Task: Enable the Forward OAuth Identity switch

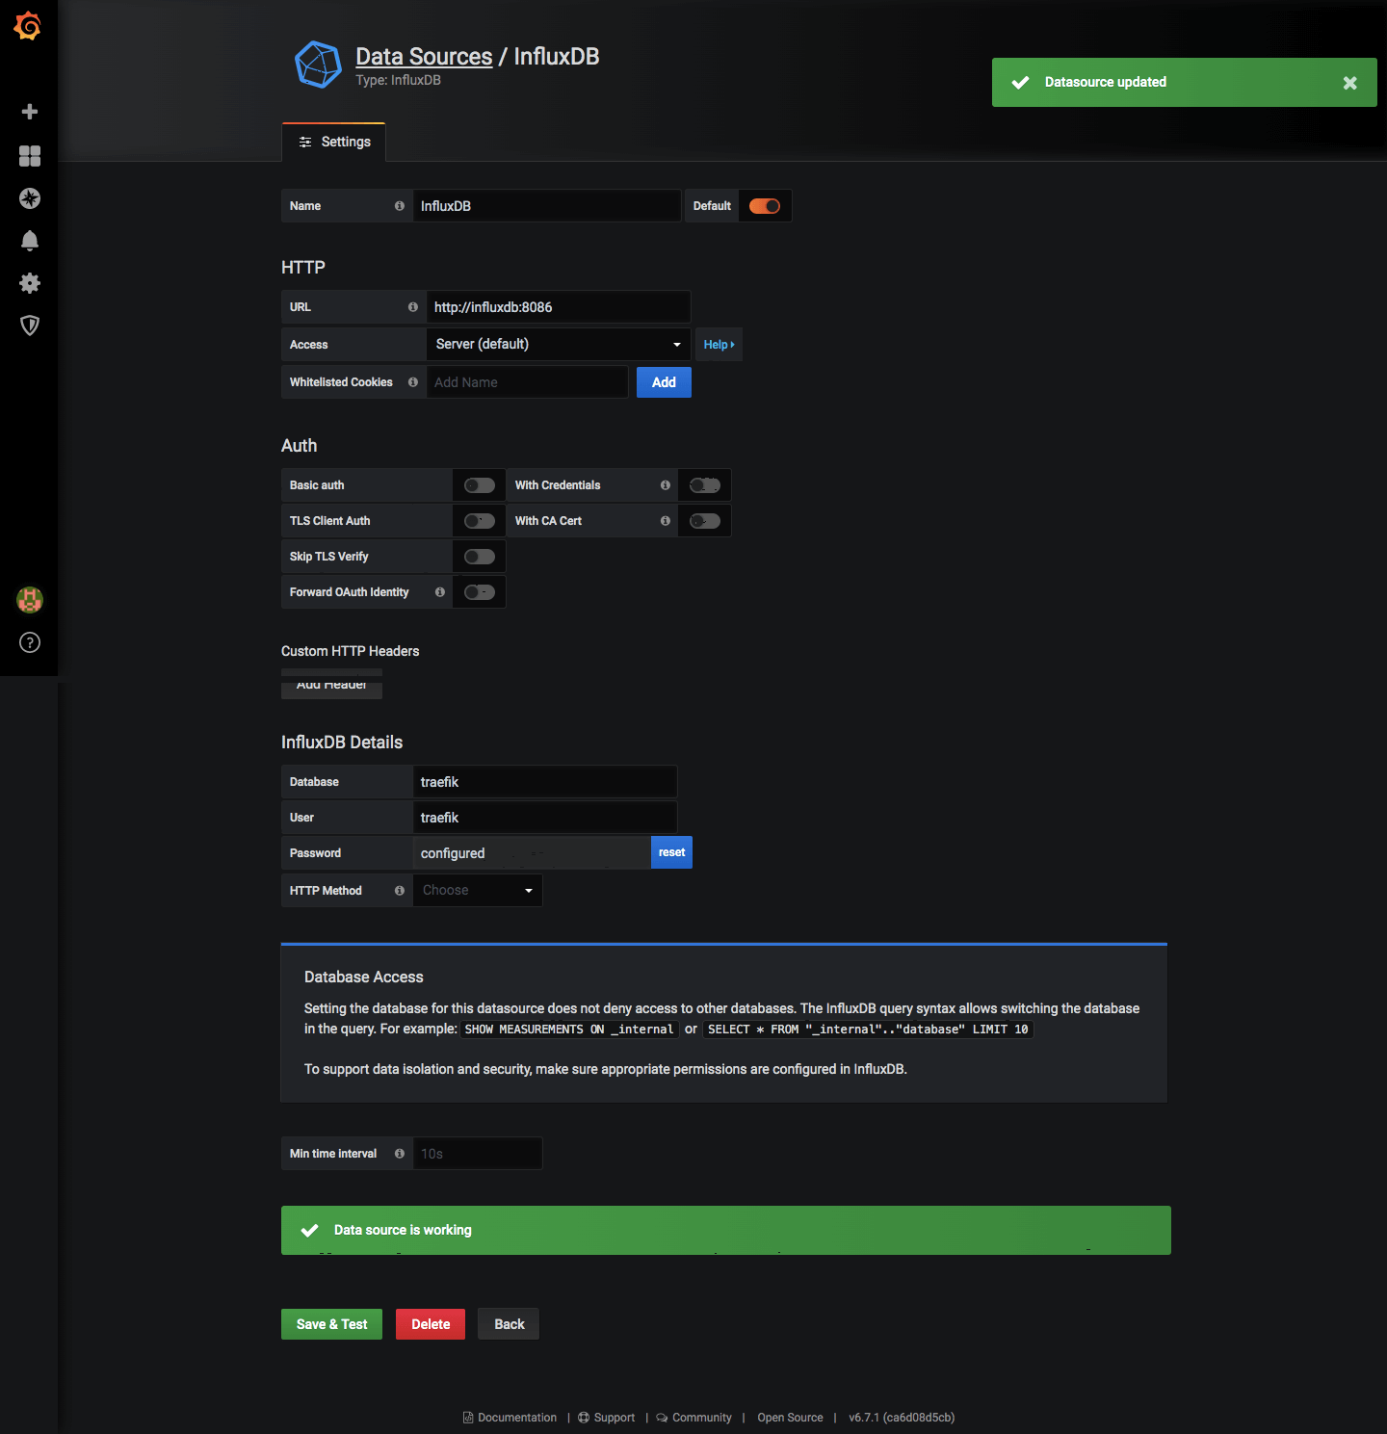Action: click(480, 592)
